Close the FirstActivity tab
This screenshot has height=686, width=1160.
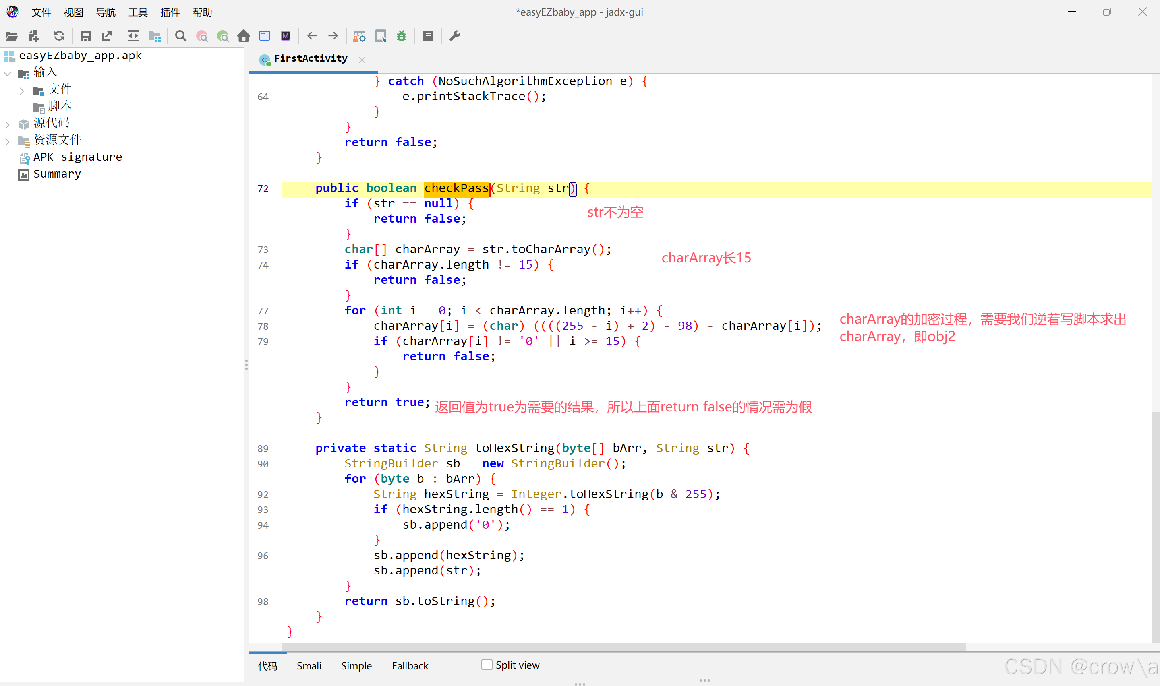click(x=362, y=60)
